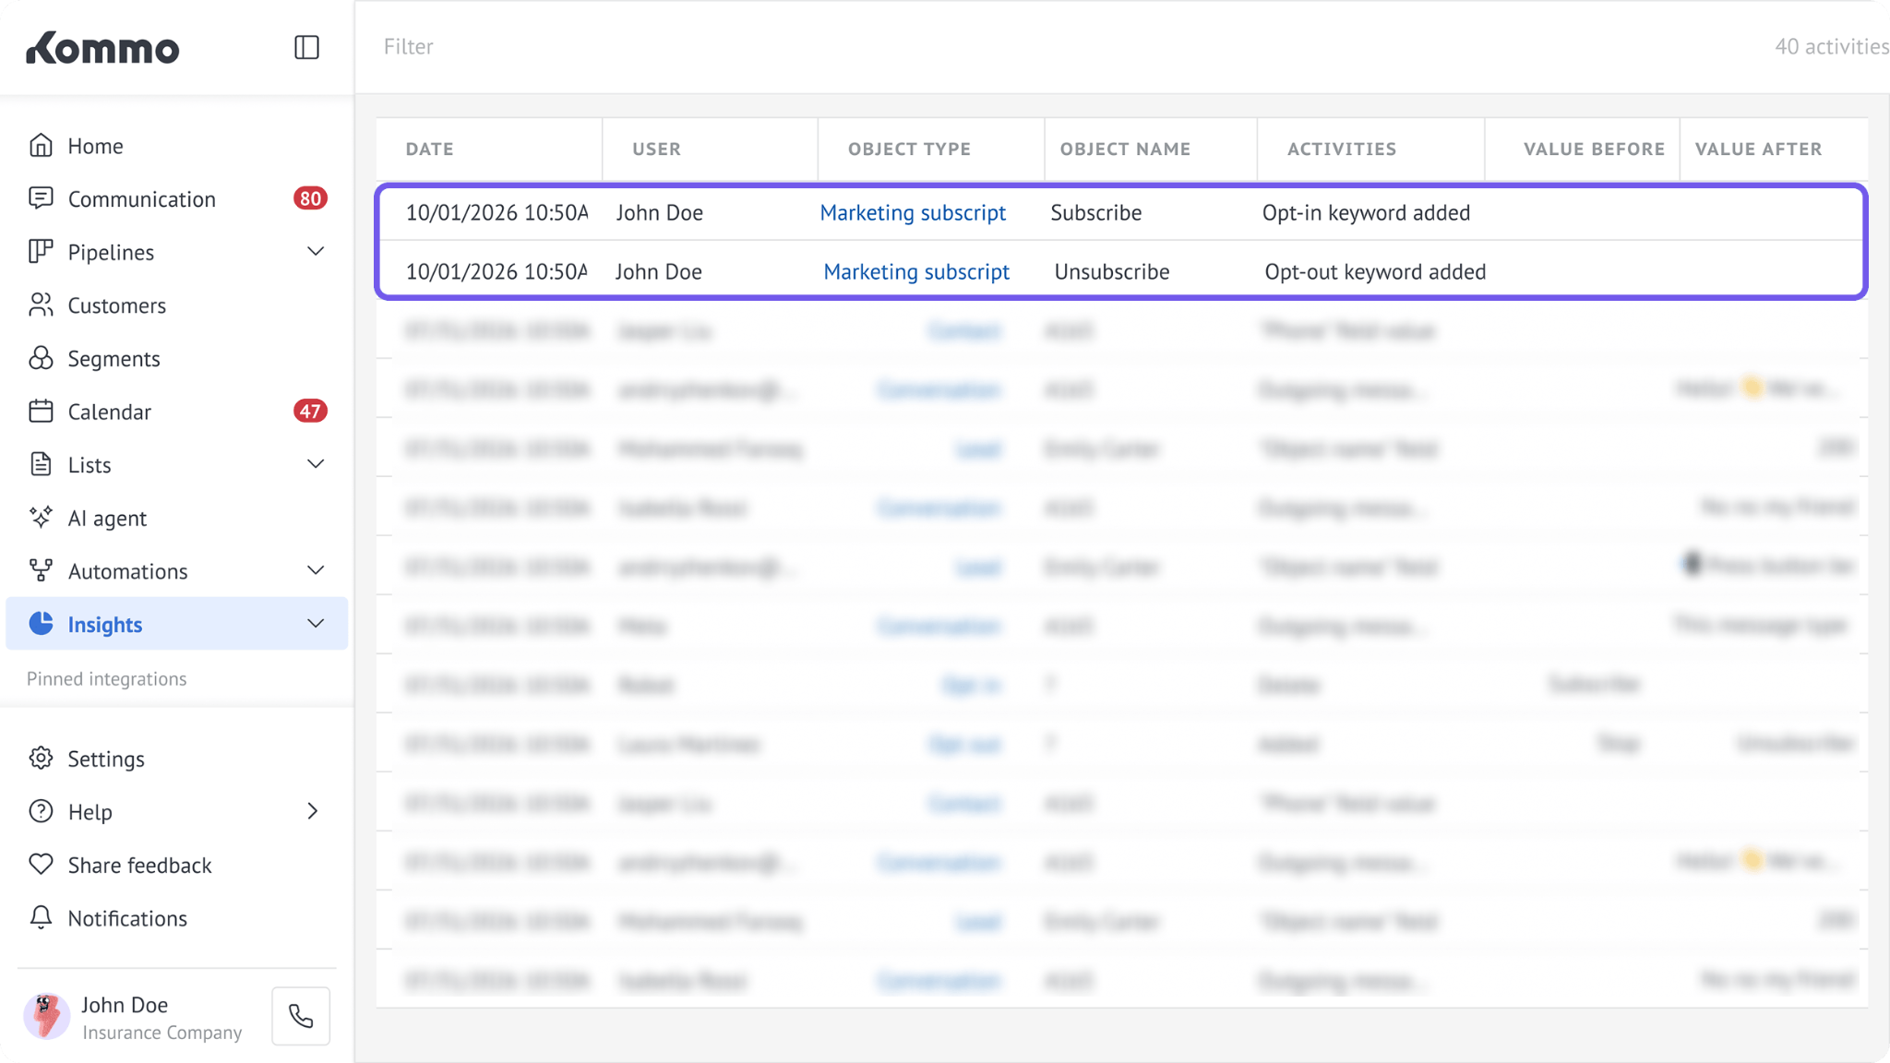Open John Doe profile avatar
Viewport: 1890px width, 1063px height.
tap(46, 1016)
